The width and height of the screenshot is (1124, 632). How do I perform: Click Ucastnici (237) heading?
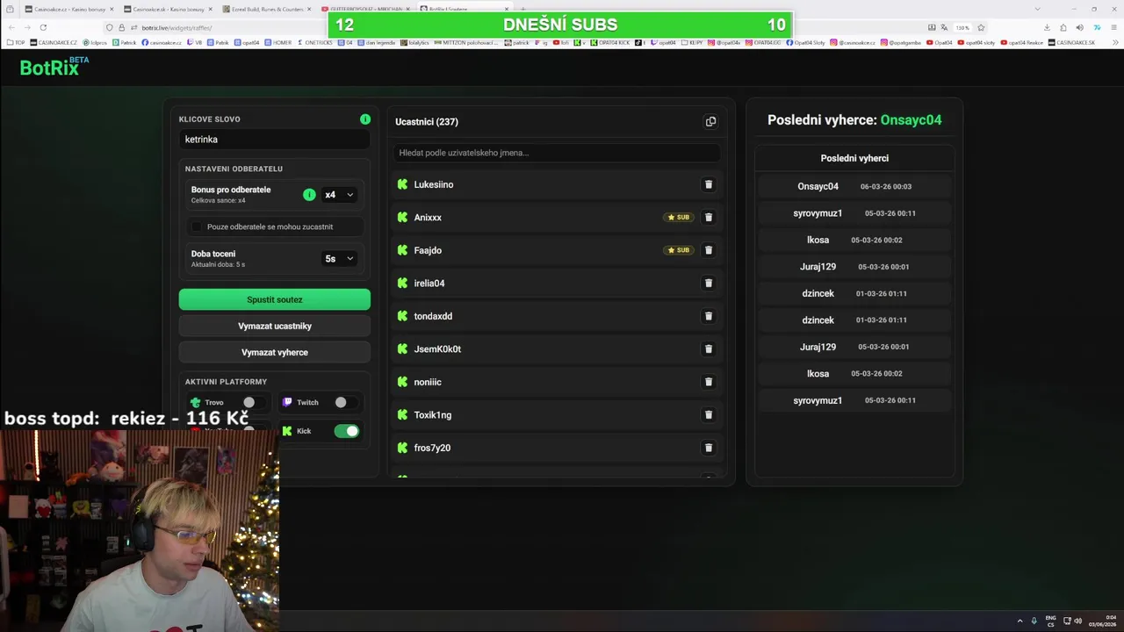pyautogui.click(x=427, y=121)
